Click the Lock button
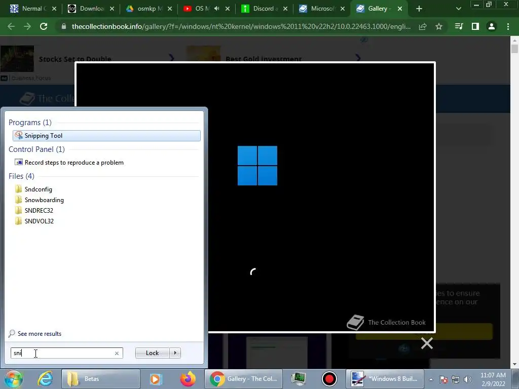Viewport: 519px width, 389px height. tap(152, 353)
